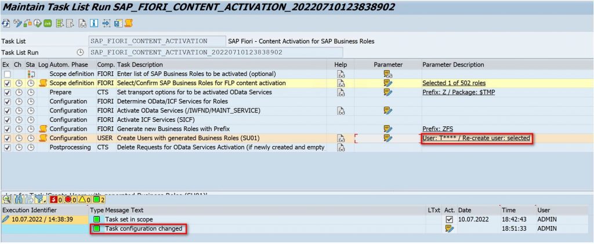Click the magnifier Details icon in log toolbar
Screen dimensions: 594x244
[x=7, y=199]
